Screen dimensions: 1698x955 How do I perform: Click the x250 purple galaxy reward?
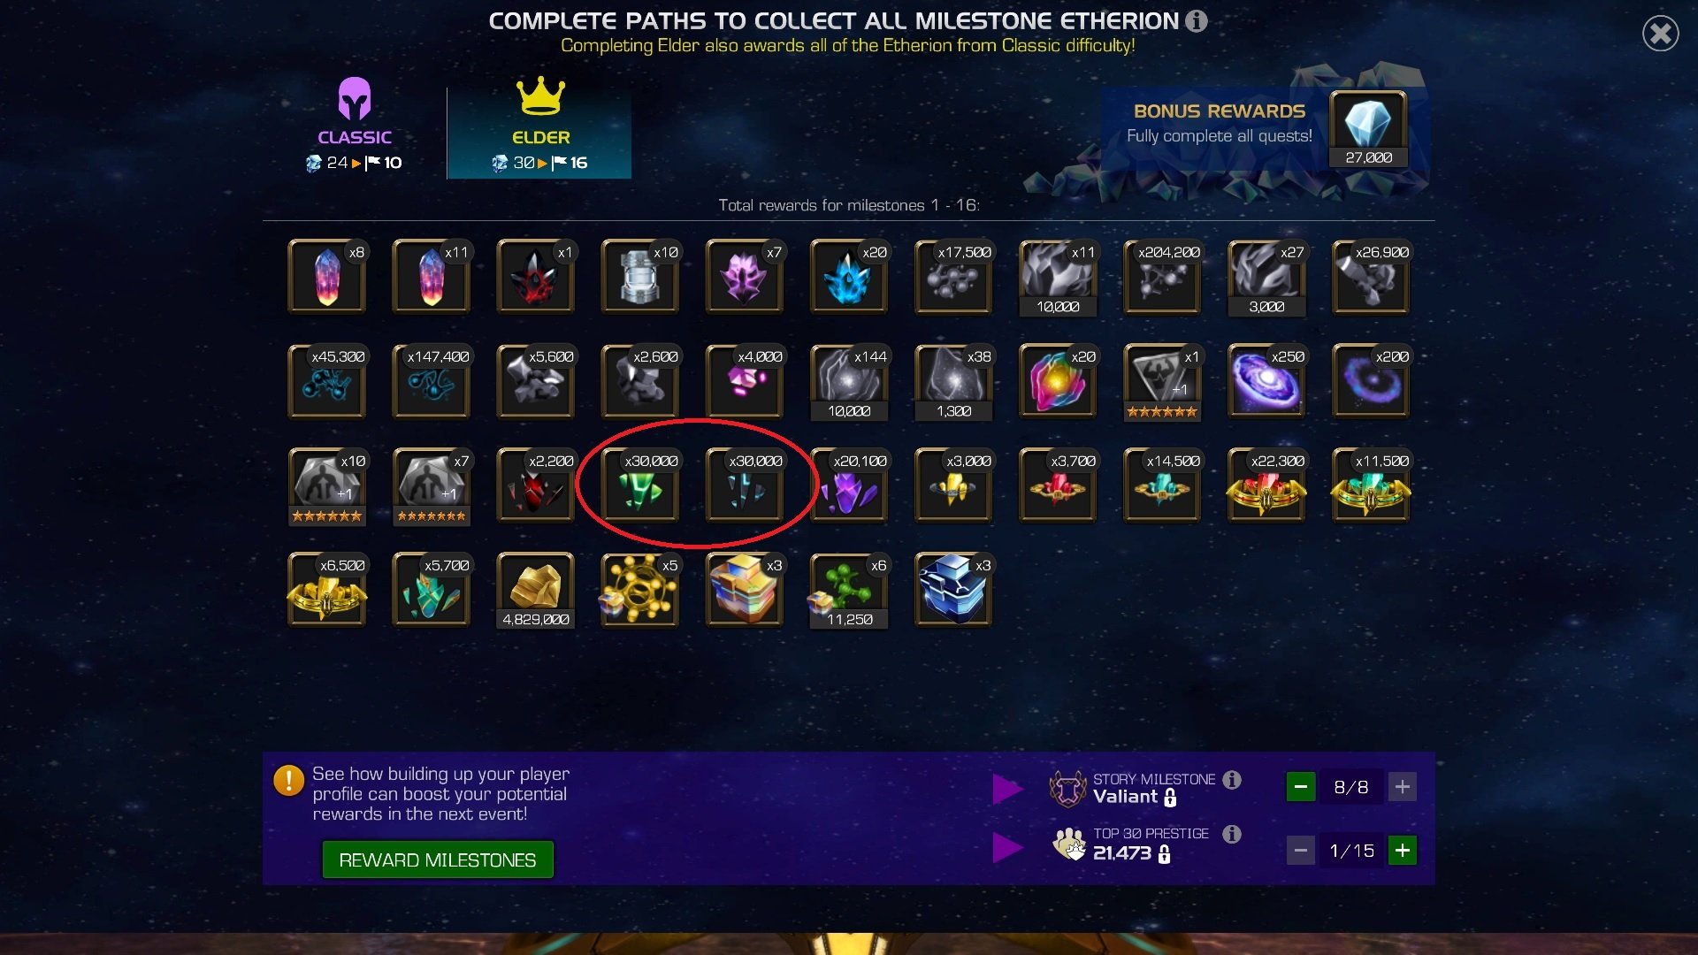(1266, 380)
